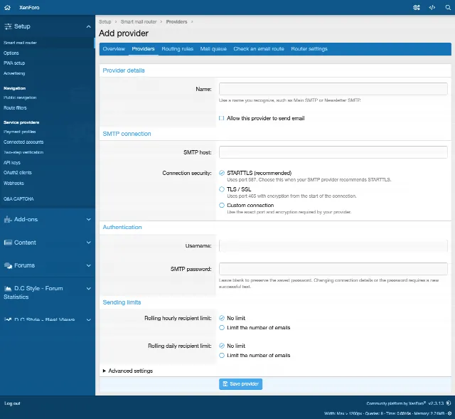Click the Add-ons puzzle icon
455x419 pixels.
[8, 220]
